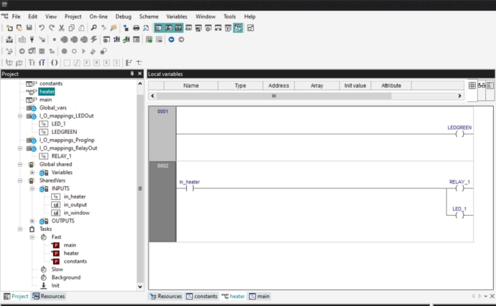Image resolution: width=496 pixels, height=306 pixels.
Task: Click the New project toolbar icon
Action: click(10, 28)
